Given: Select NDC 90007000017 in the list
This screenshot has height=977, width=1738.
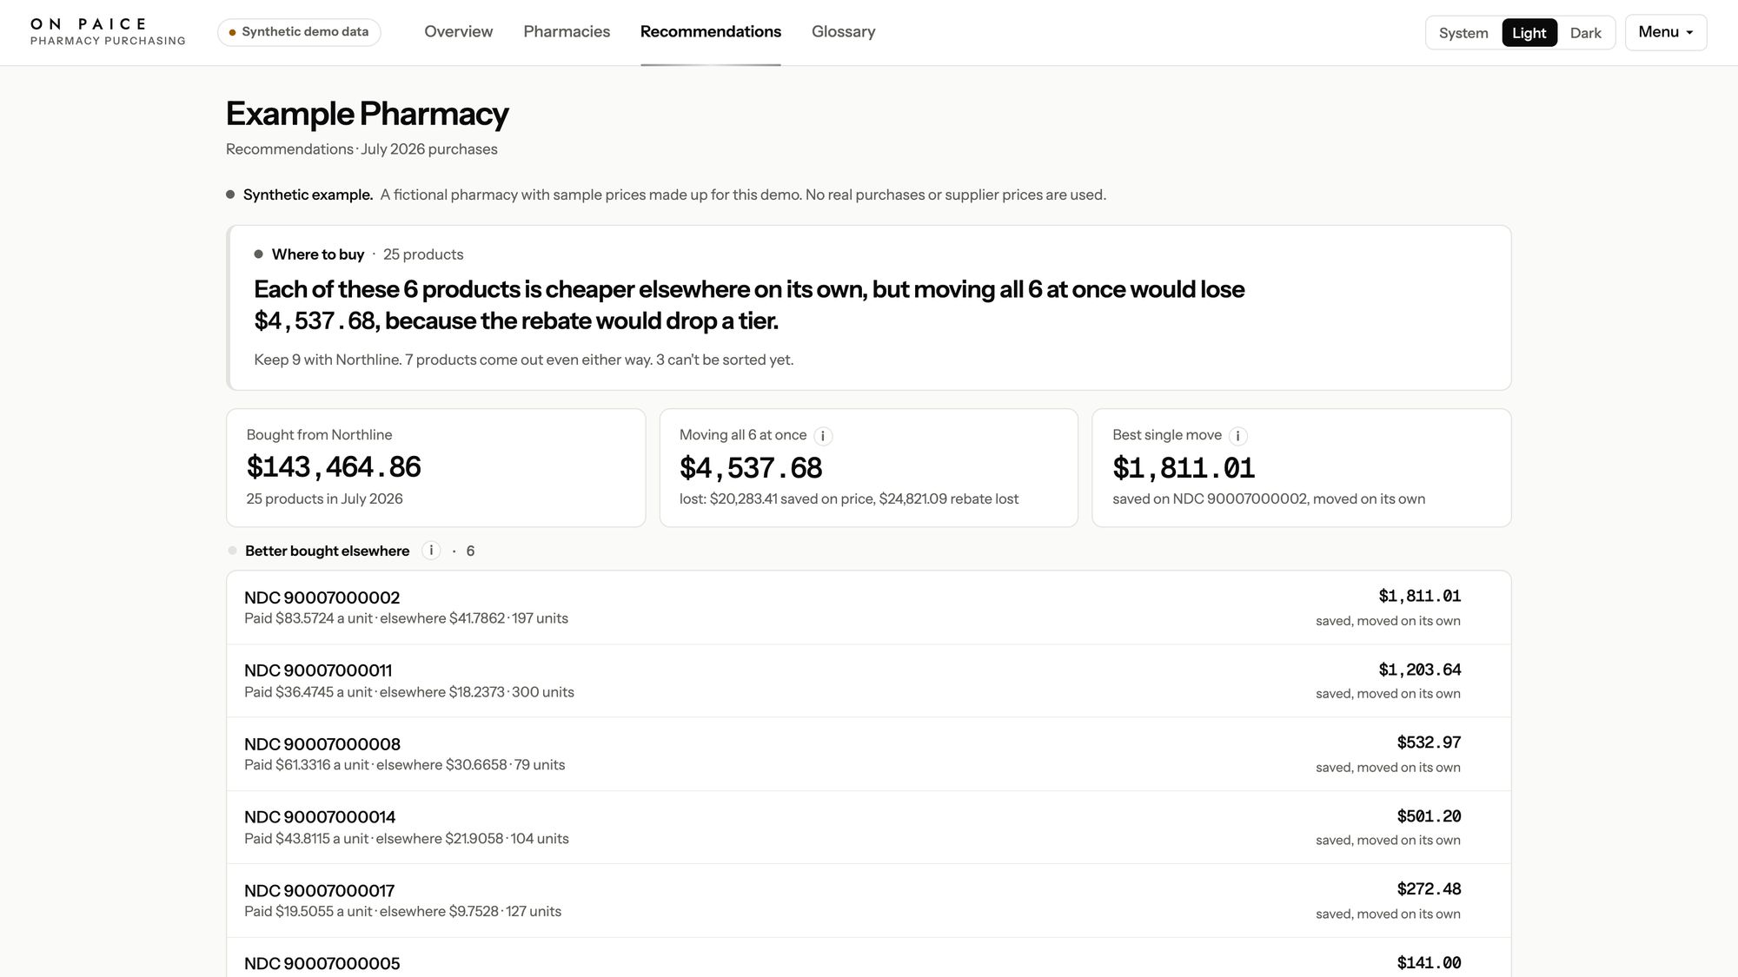Looking at the screenshot, I should click(869, 901).
